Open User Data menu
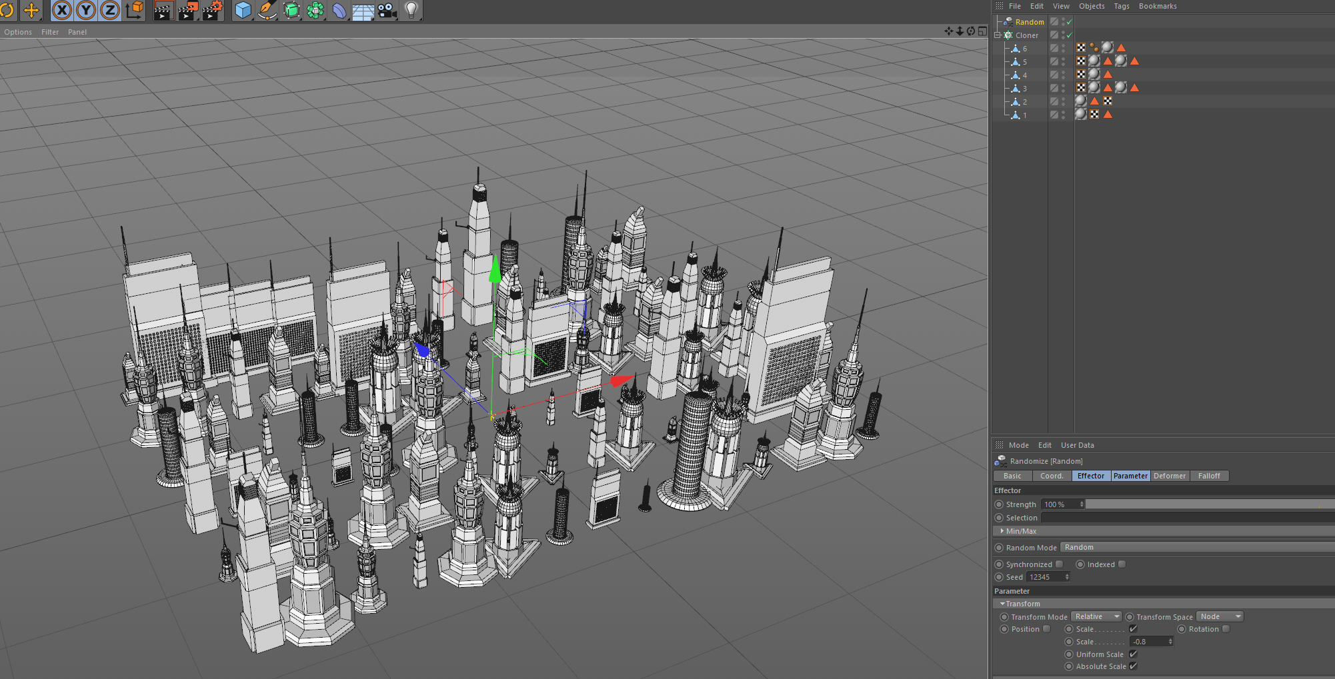 click(x=1077, y=445)
